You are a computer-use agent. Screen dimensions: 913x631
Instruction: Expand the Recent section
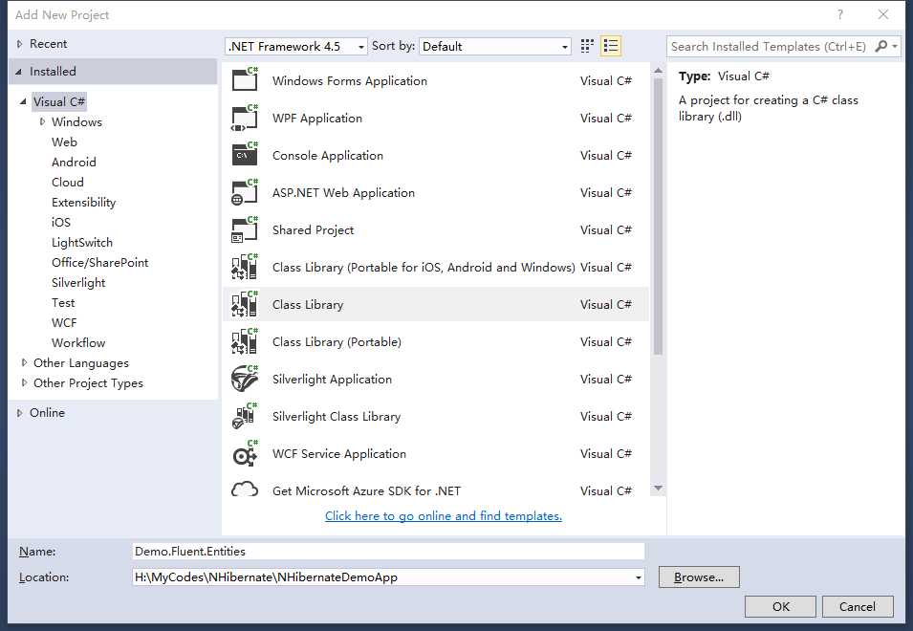[19, 44]
